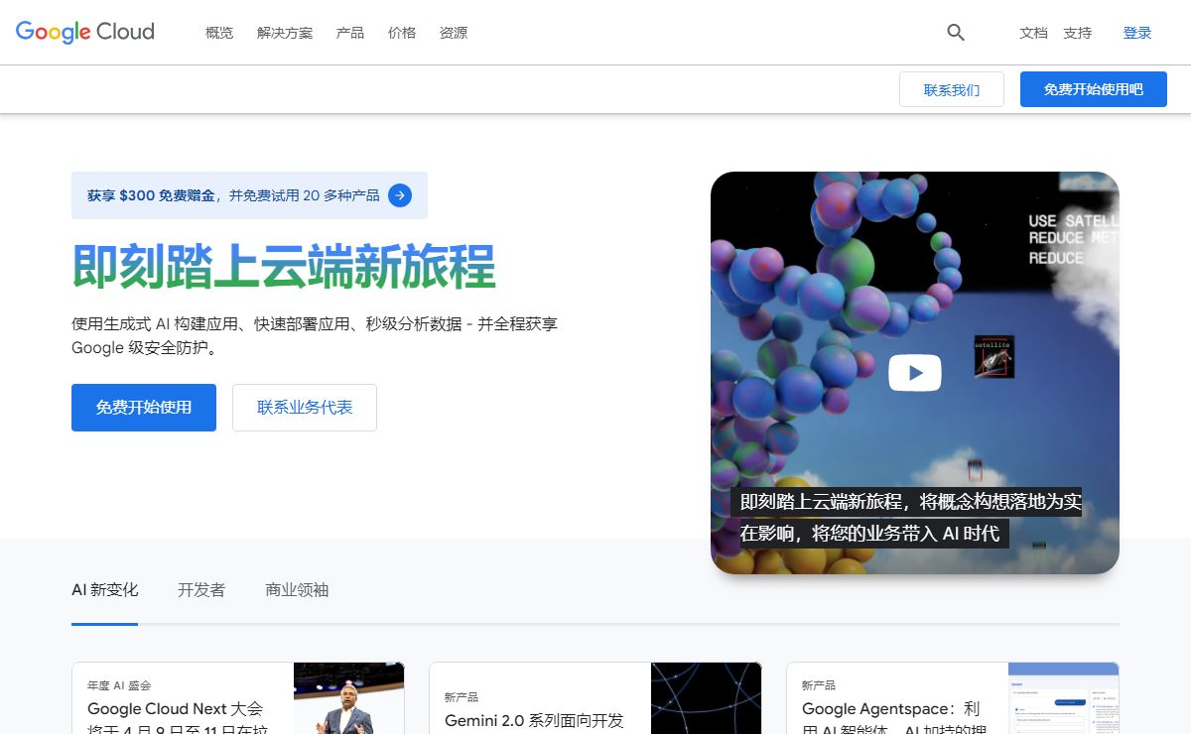Open the Google Cloud Next 大会 card thumbnail
Image resolution: width=1191 pixels, height=734 pixels.
tap(348, 699)
